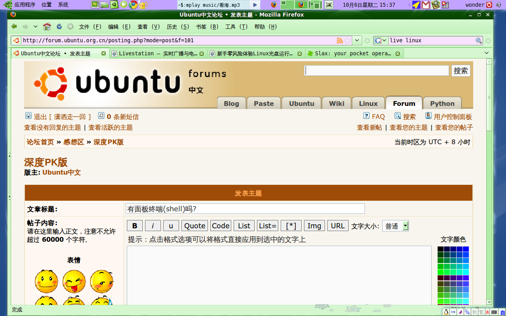
Task: Switch to the Slax pocket operating system tab
Action: (353, 53)
